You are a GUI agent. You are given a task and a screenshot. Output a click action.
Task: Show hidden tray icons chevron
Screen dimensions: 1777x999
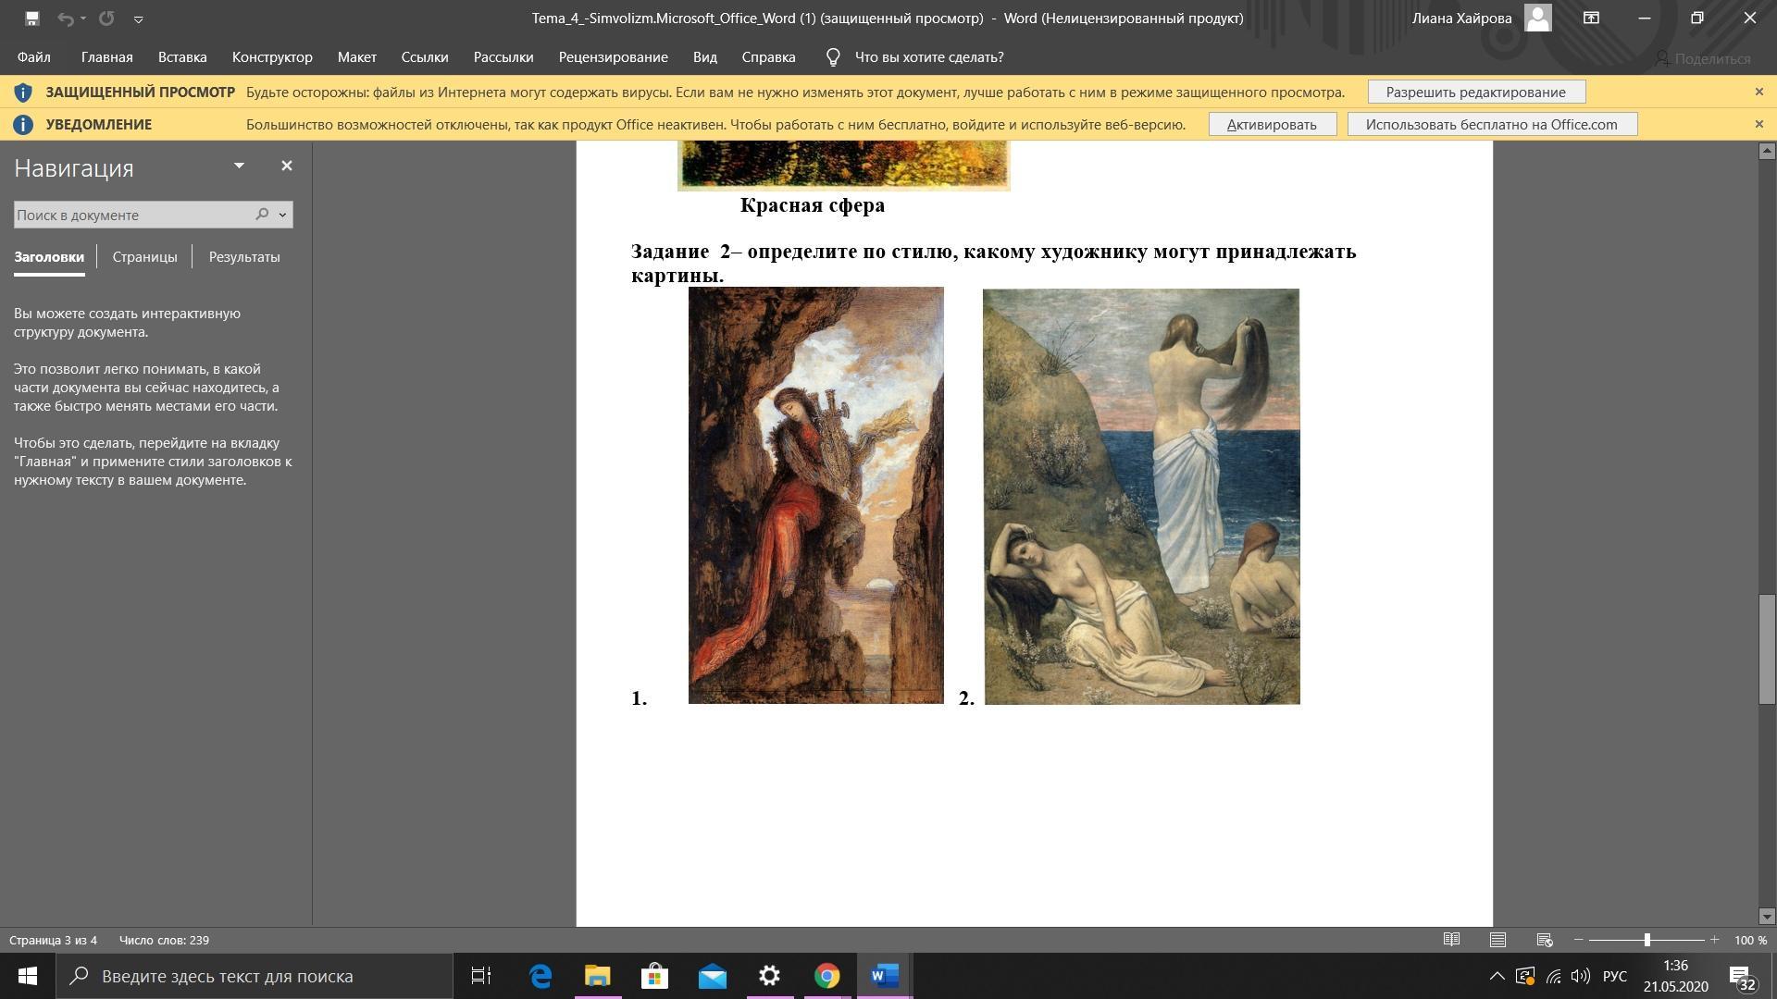[1496, 976]
